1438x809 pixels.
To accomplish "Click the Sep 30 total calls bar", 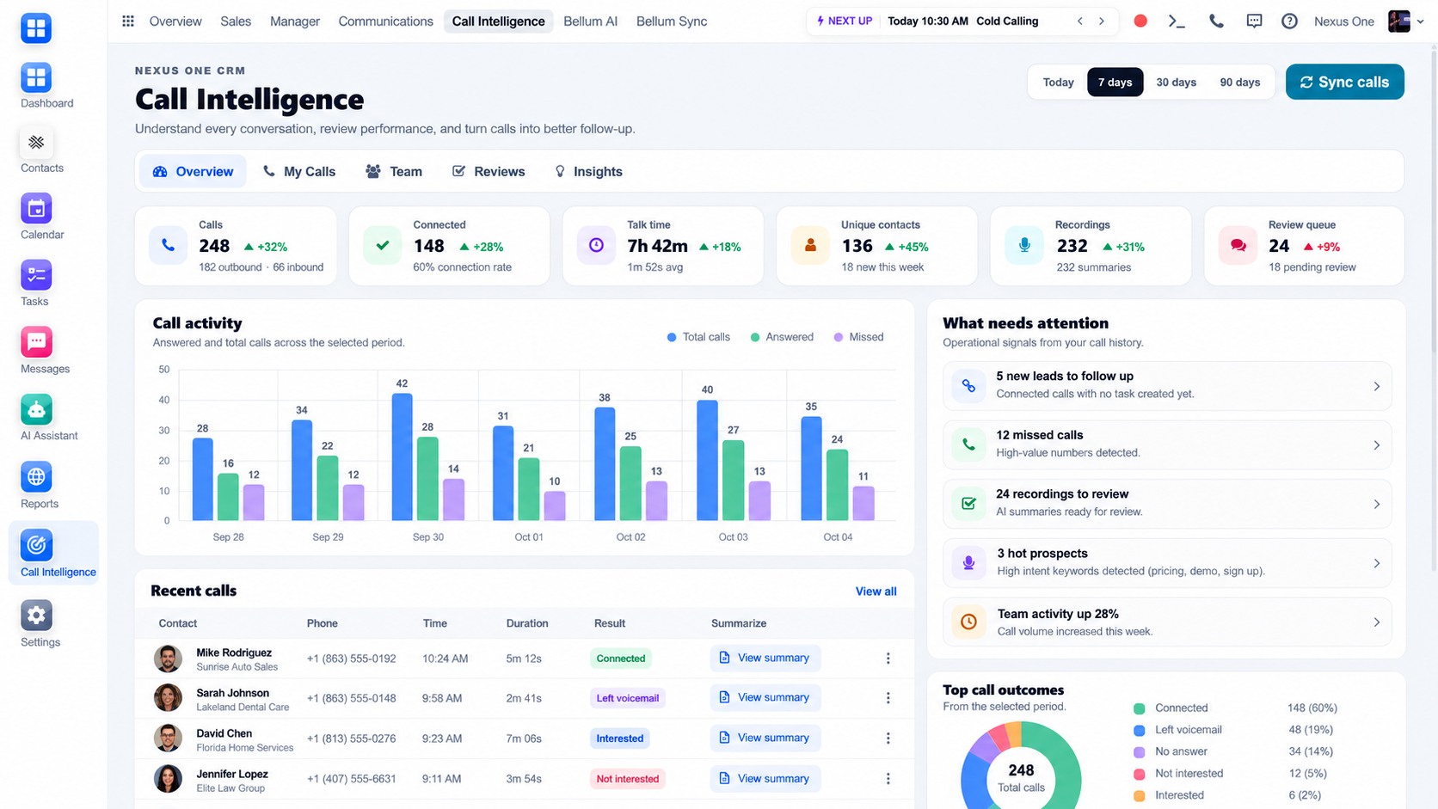I will [402, 457].
